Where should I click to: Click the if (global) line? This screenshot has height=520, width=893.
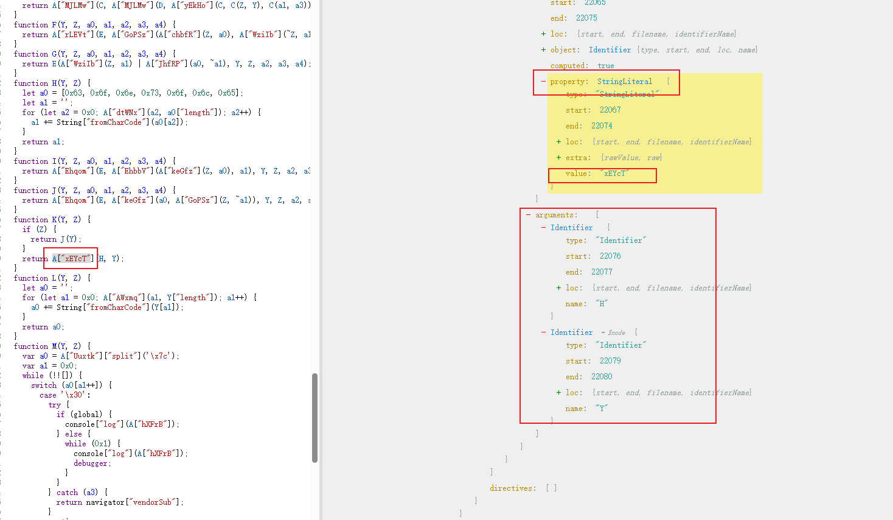[85, 415]
